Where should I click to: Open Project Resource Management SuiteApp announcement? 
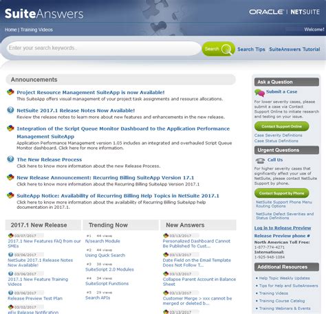point(91,92)
